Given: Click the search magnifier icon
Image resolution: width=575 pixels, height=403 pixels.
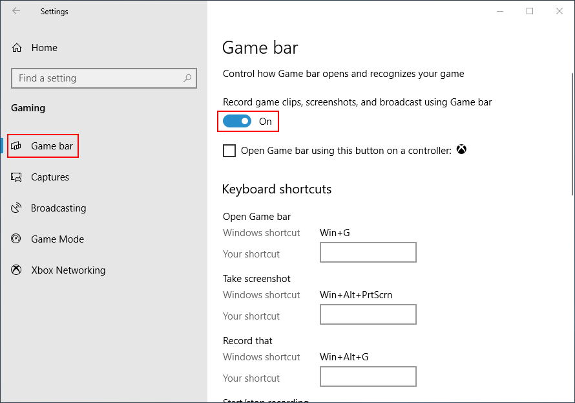Looking at the screenshot, I should coord(187,78).
